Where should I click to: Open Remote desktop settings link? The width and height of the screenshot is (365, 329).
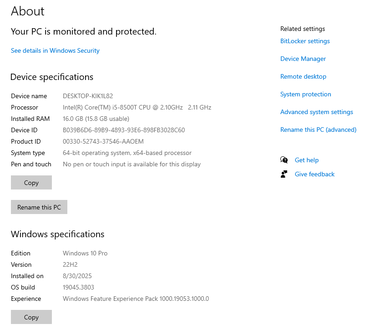(303, 76)
